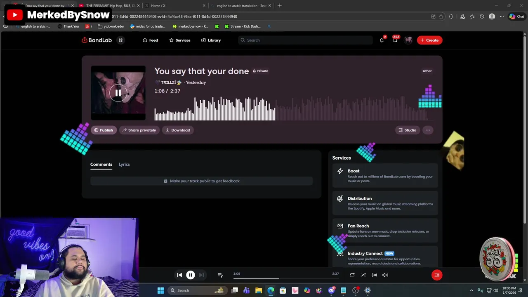
Task: Open Microsoft Store on the taskbar
Action: coord(283,290)
